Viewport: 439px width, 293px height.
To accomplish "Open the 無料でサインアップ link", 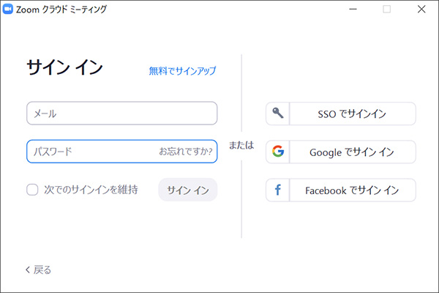I will [x=182, y=71].
